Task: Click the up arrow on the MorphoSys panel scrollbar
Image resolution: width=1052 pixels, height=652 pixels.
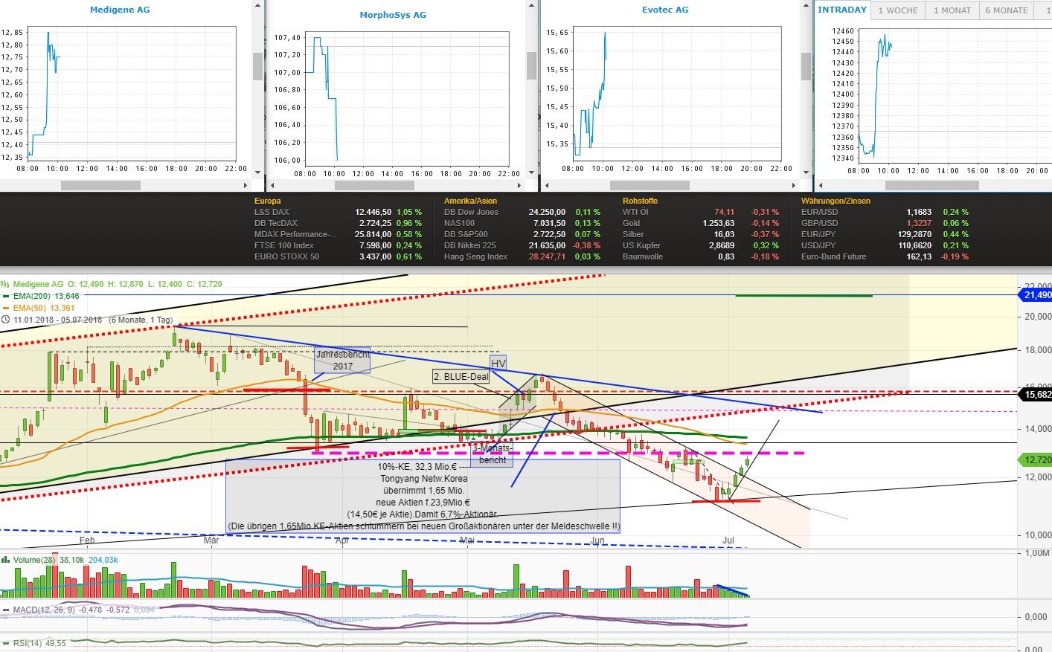Action: tap(531, 5)
